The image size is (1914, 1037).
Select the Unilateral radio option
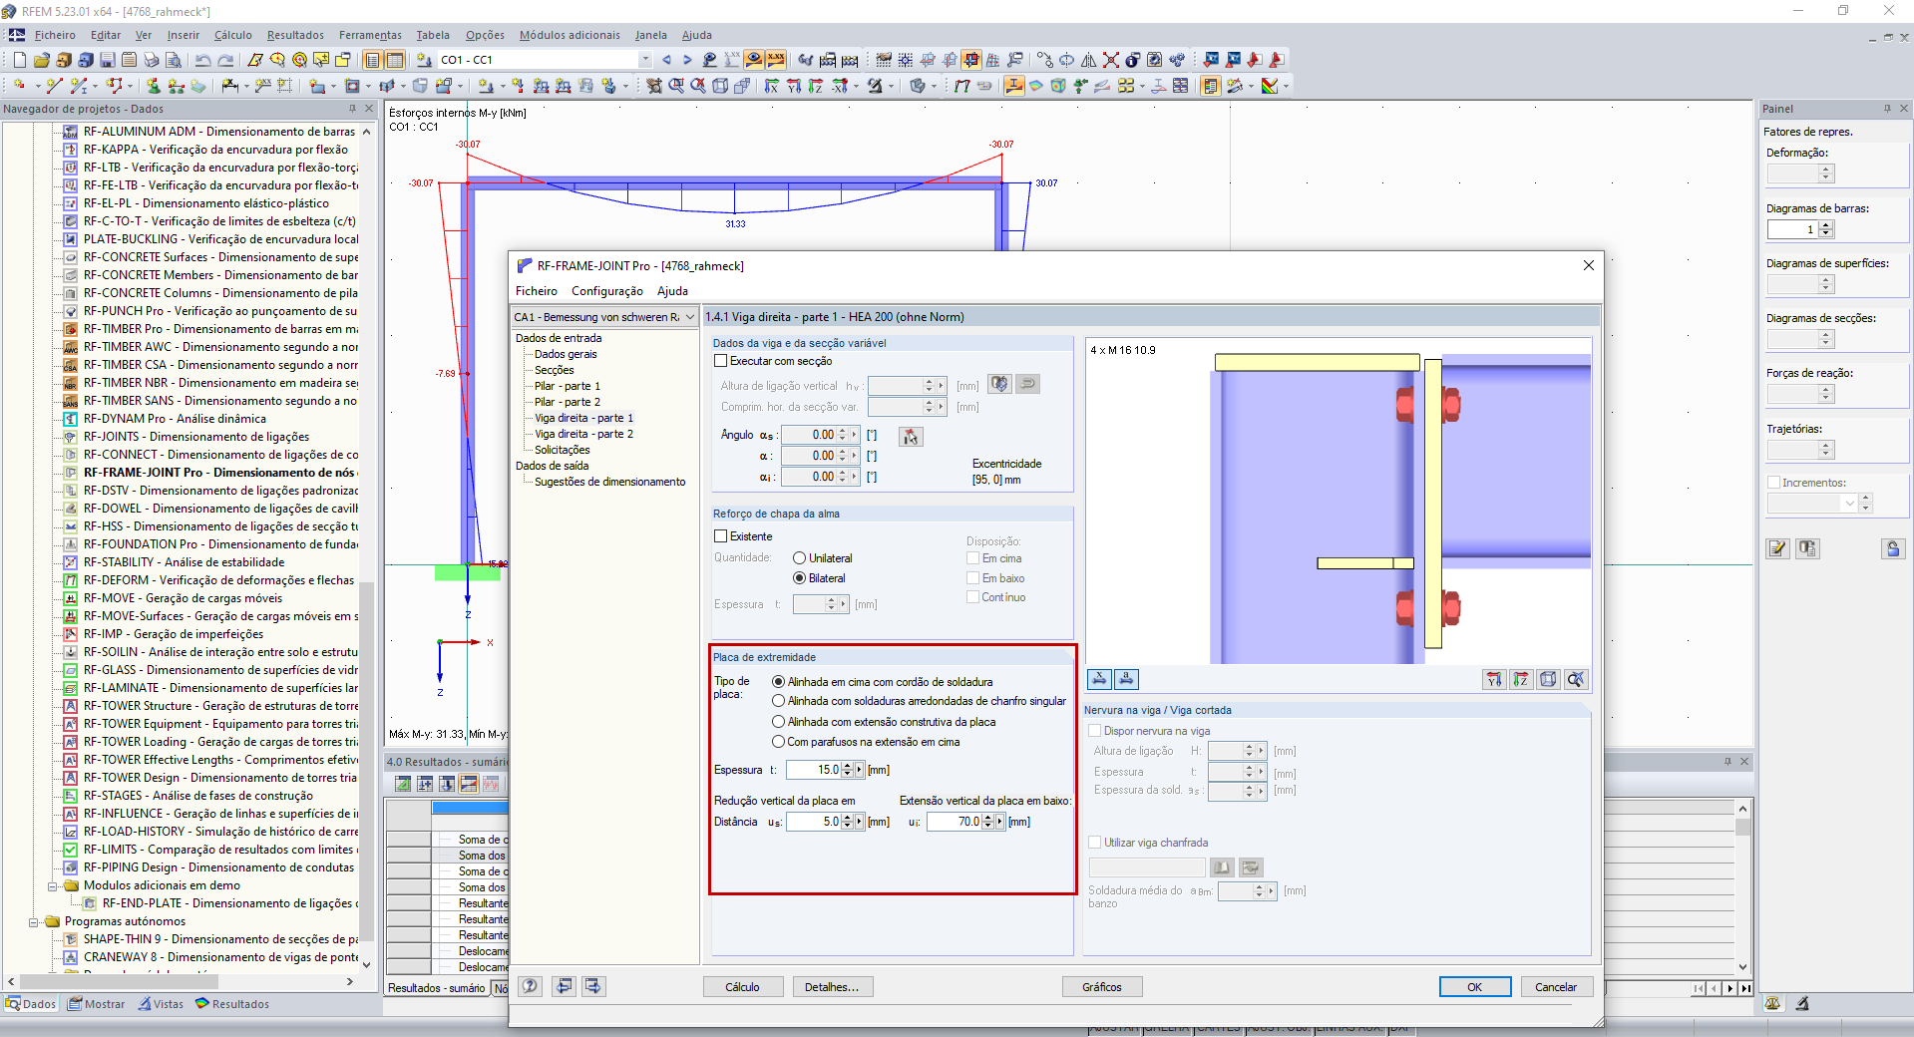pyautogui.click(x=799, y=558)
